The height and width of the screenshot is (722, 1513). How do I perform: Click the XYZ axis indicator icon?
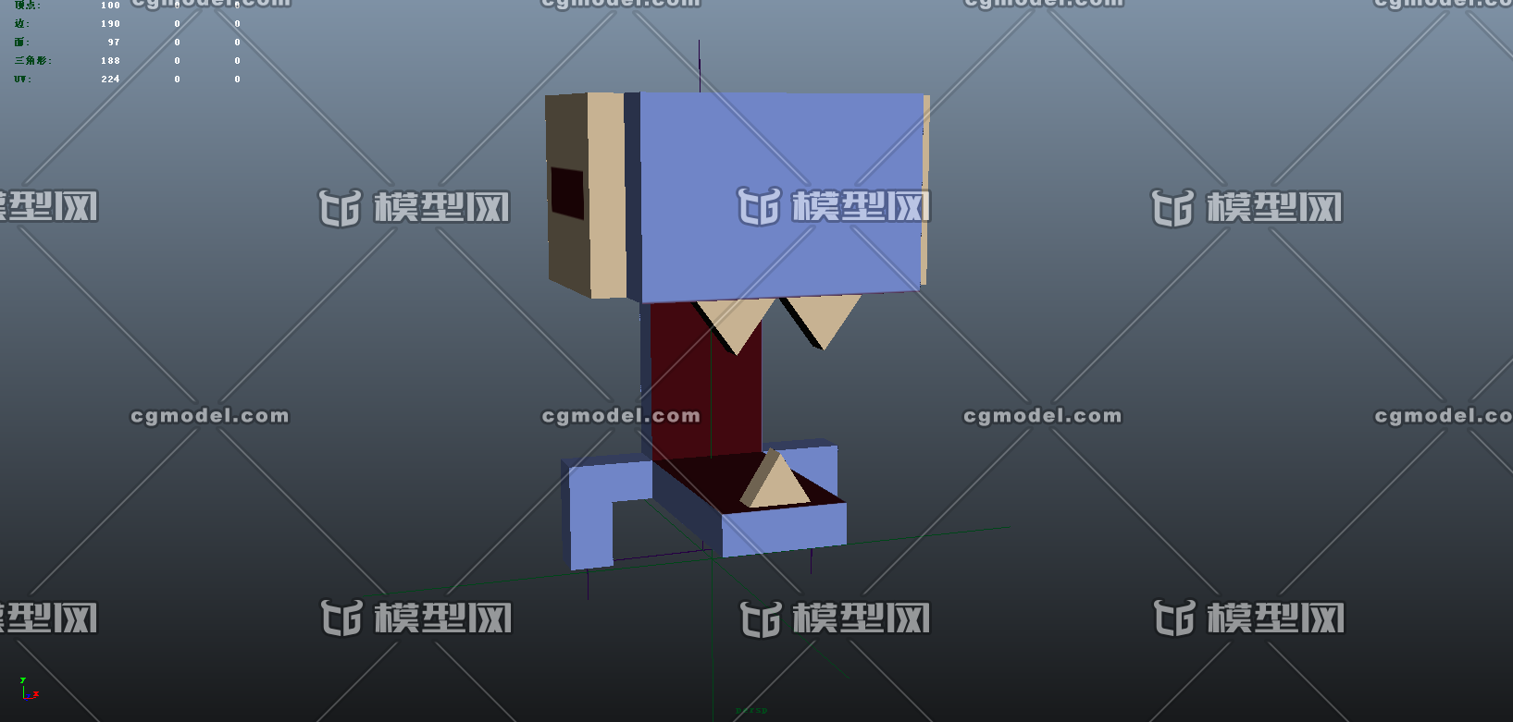[29, 689]
